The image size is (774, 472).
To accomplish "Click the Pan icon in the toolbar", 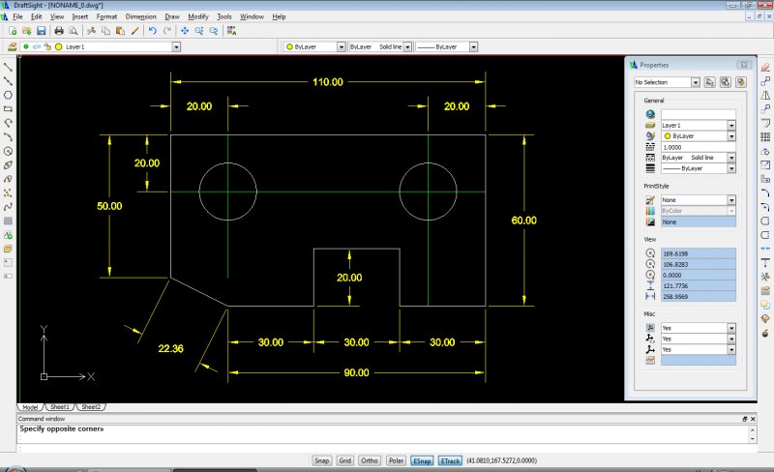I will (x=185, y=31).
